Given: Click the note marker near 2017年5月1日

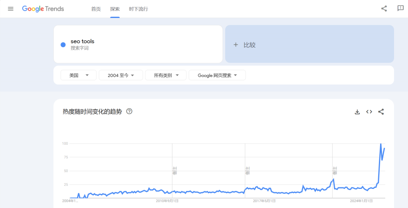Looking at the screenshot, I should (x=247, y=171).
